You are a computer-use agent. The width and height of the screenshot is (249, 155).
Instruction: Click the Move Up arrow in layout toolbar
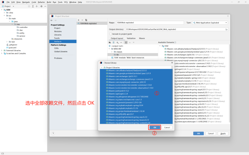[130, 42]
